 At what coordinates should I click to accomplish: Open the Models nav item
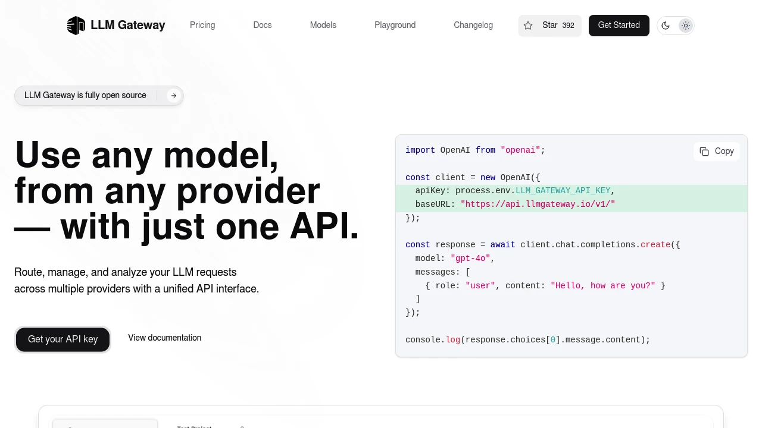(x=323, y=25)
